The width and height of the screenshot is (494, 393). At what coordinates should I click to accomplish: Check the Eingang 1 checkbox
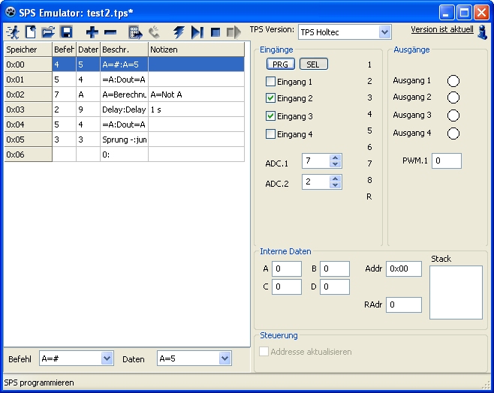pyautogui.click(x=271, y=82)
